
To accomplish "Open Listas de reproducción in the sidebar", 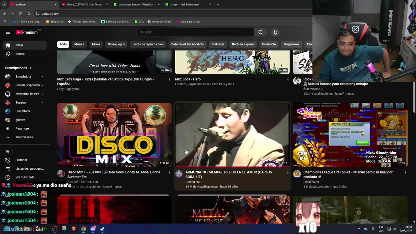I will 25,169.
